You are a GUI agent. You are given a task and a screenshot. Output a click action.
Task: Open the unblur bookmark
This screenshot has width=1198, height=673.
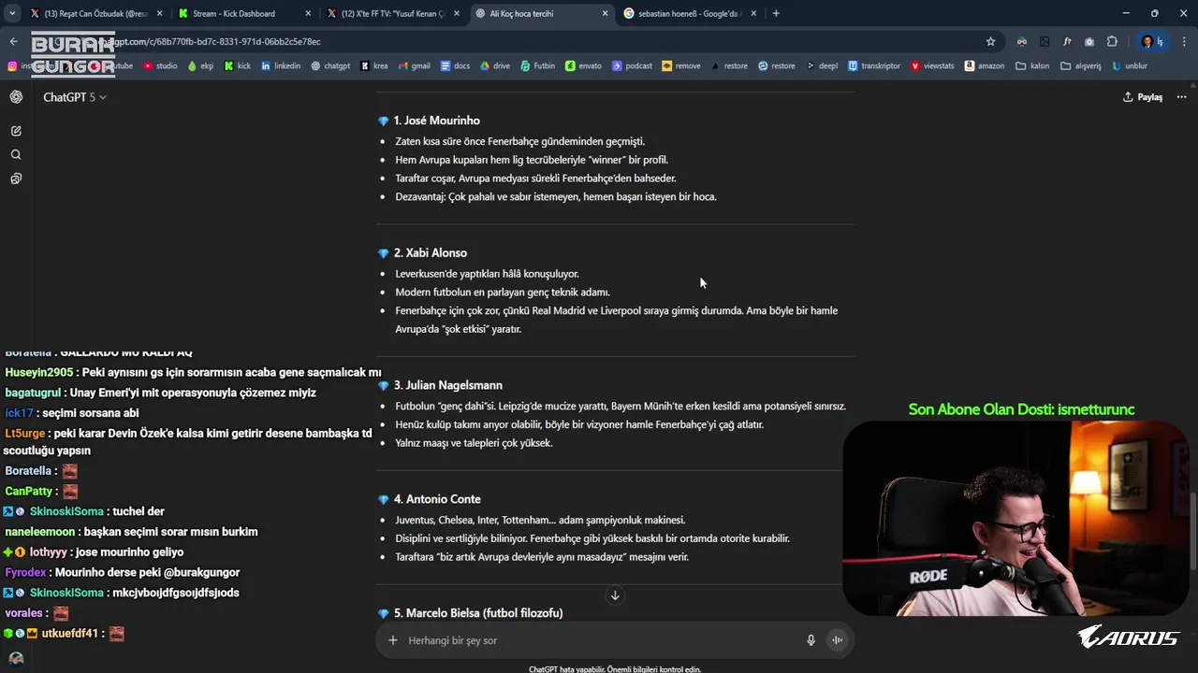pos(1131,66)
